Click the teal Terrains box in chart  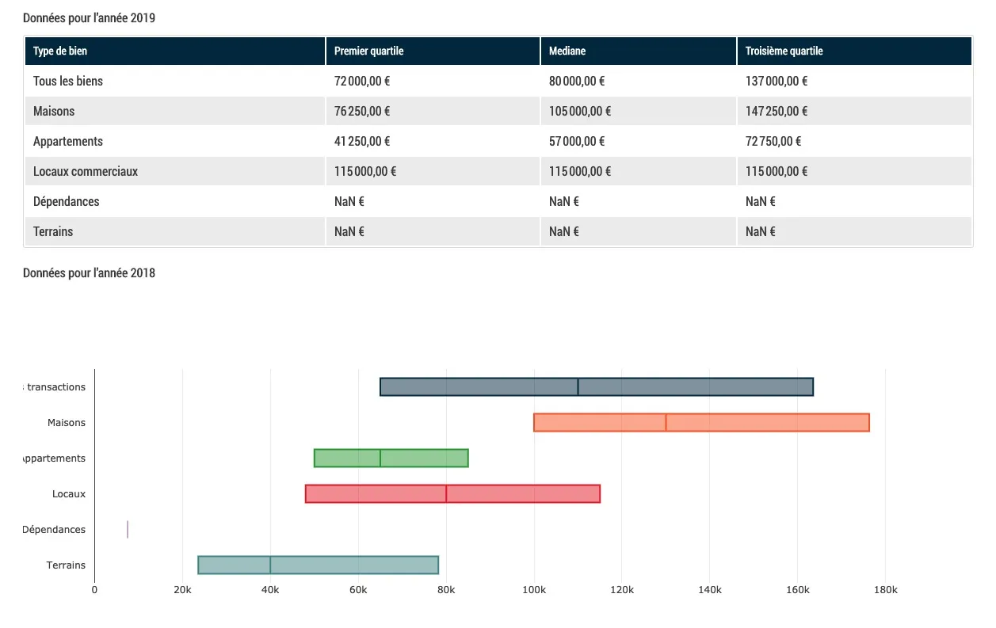[318, 565]
